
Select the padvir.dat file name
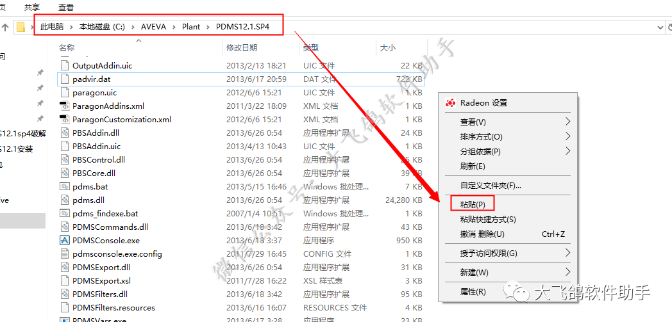(92, 79)
